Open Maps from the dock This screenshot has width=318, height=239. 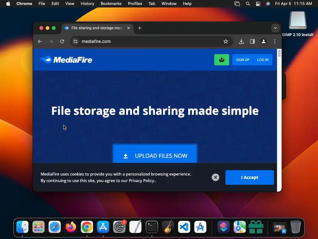pyautogui.click(x=239, y=227)
